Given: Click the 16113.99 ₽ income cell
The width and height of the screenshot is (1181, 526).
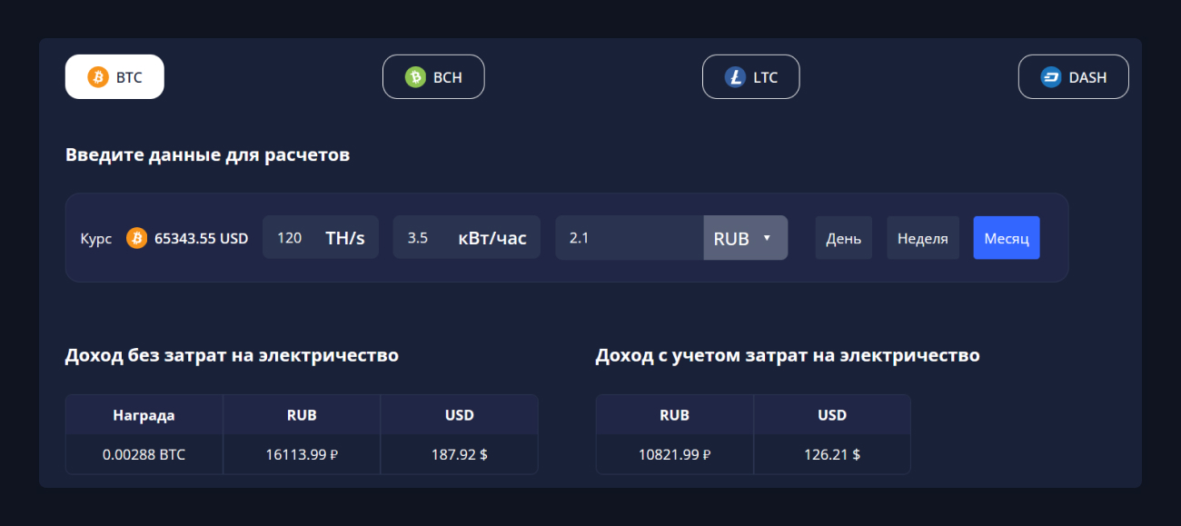Looking at the screenshot, I should pos(301,454).
